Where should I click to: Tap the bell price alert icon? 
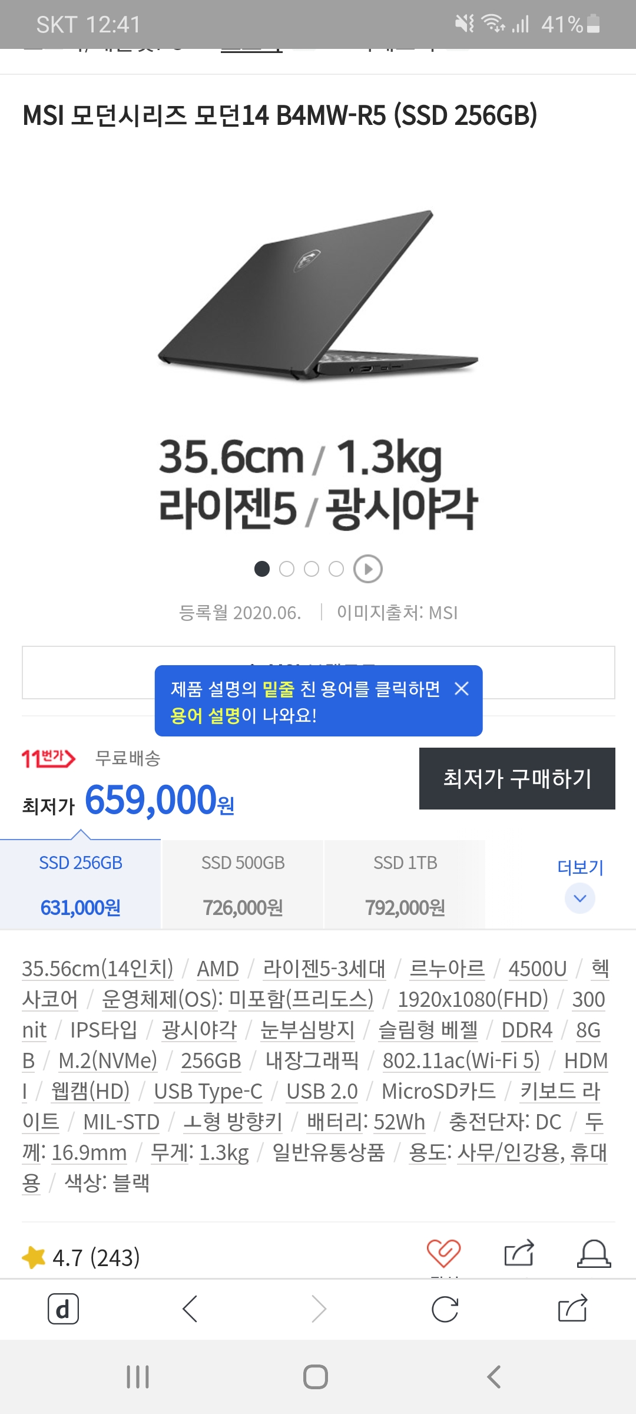pos(594,1253)
